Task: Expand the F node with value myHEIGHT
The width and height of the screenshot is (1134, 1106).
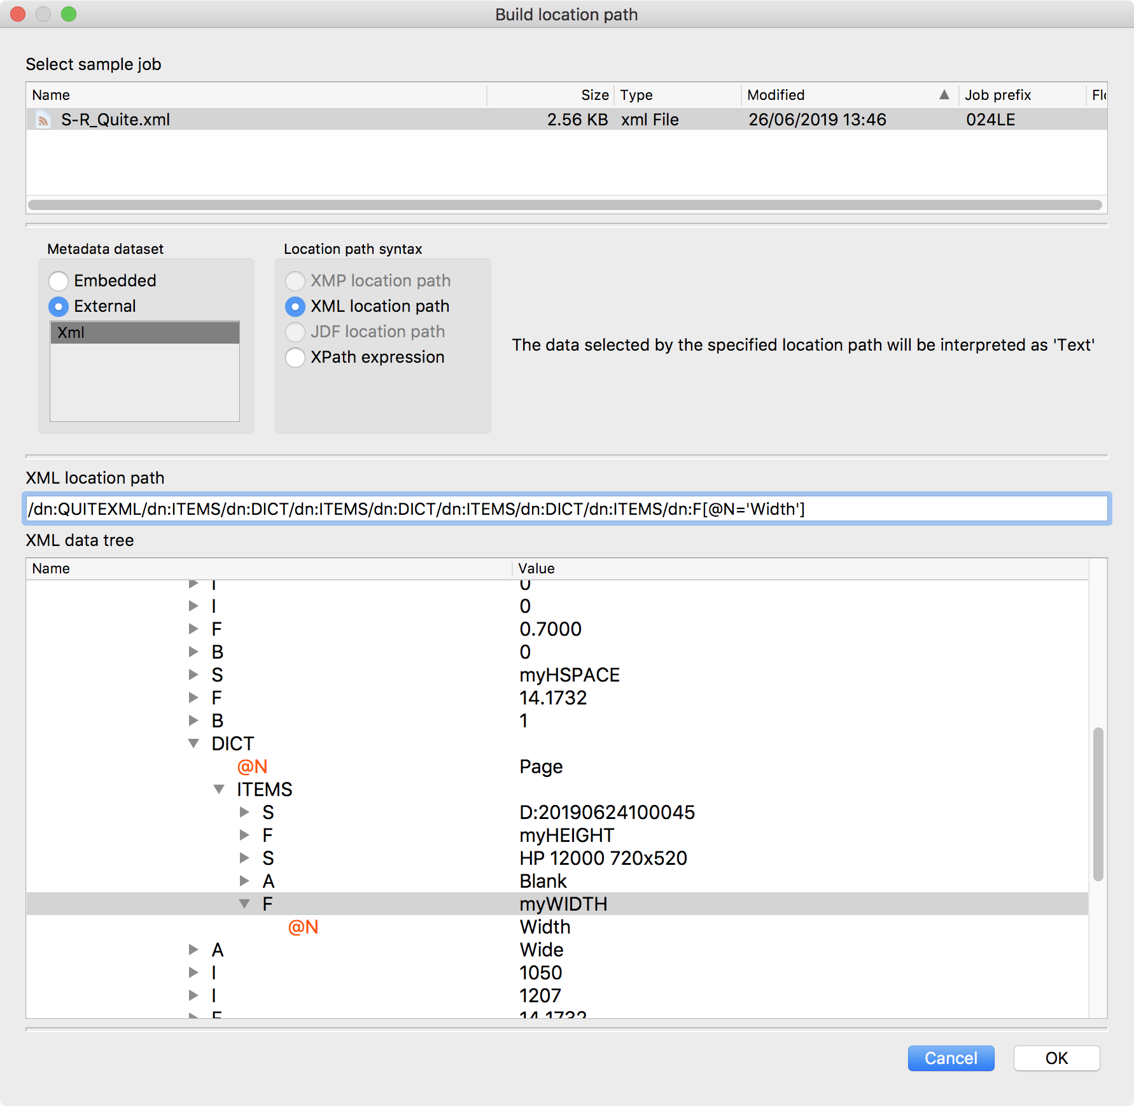Action: point(244,835)
